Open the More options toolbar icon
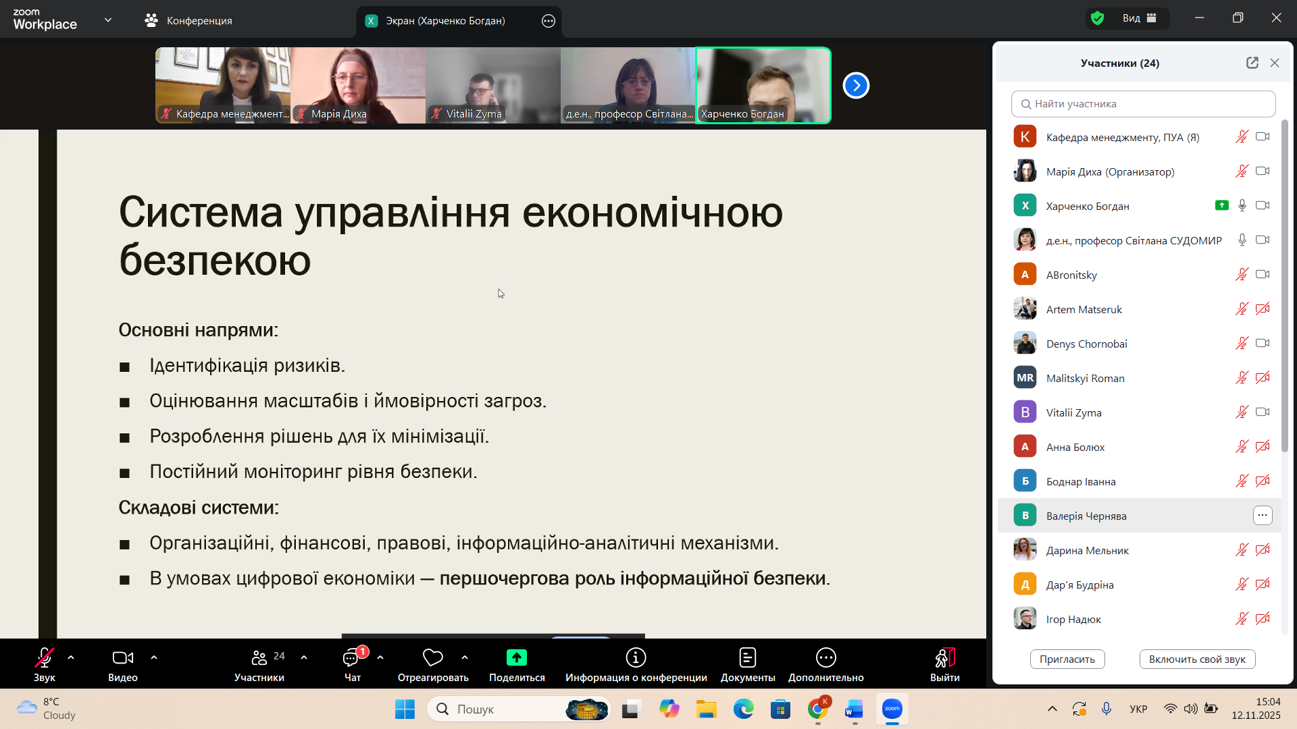The height and width of the screenshot is (729, 1297). [x=825, y=657]
